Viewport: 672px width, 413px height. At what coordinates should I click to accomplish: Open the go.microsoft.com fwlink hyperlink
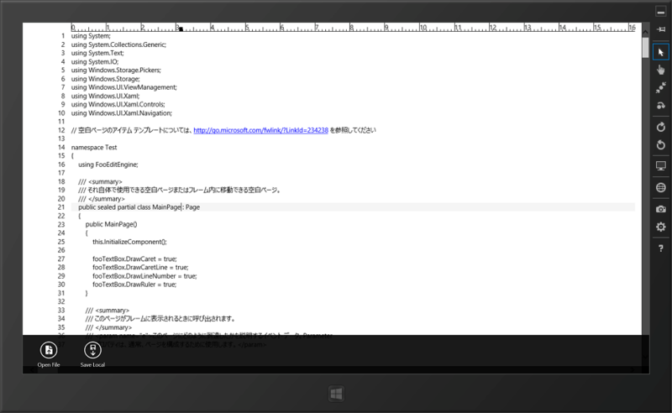point(260,130)
